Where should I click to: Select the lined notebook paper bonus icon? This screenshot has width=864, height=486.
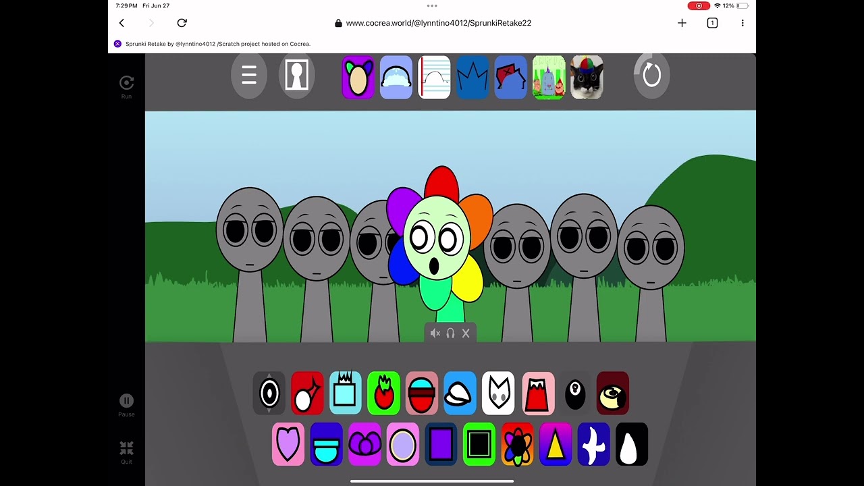(x=434, y=78)
